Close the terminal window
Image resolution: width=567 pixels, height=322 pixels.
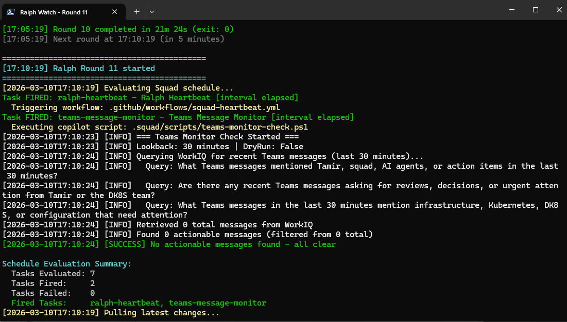[558, 10]
